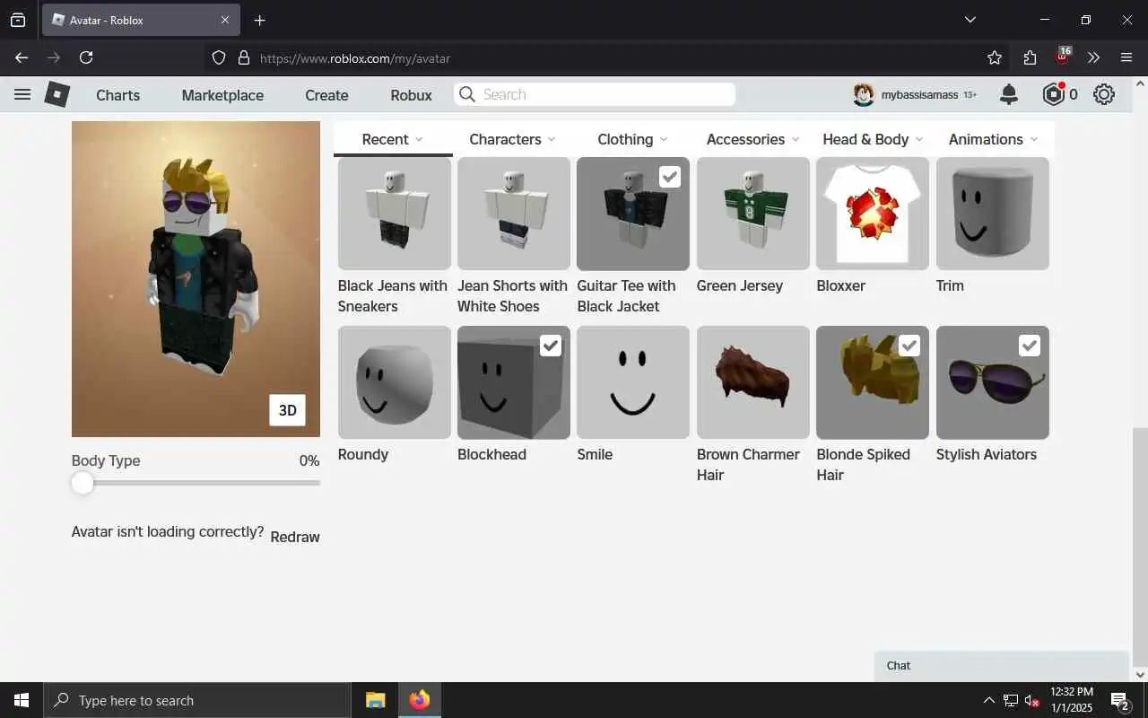Select the Smile face thumbnail
The height and width of the screenshot is (718, 1148).
click(633, 382)
